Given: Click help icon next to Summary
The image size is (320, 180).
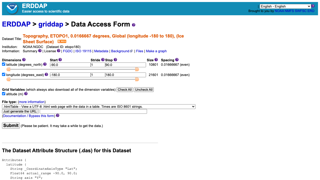Looking at the screenshot, I should point(40,51).
